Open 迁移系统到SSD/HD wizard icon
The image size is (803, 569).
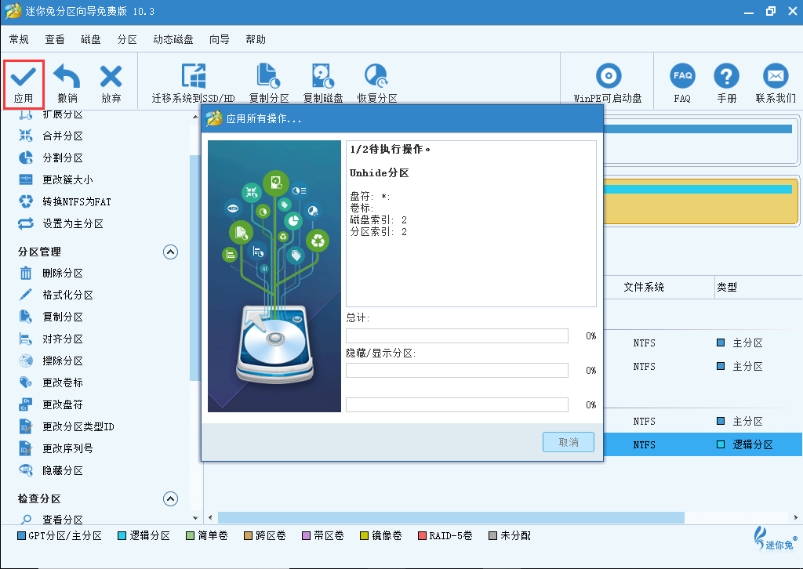[193, 84]
